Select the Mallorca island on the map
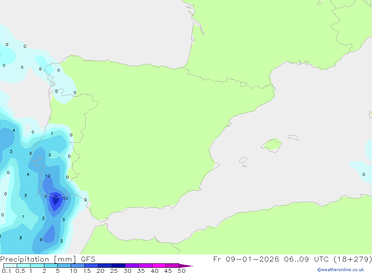Viewport: 372px width, 273px height. click(272, 145)
